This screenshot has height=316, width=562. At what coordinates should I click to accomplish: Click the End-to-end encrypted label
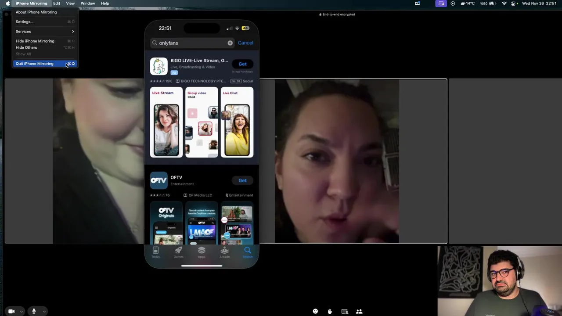pyautogui.click(x=337, y=14)
